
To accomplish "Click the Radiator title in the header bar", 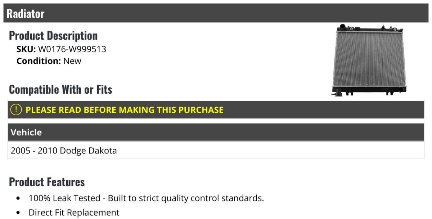I will (x=26, y=14).
